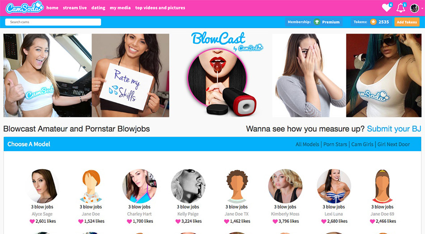
Task: Click the Premium membership trophy icon
Action: (317, 22)
